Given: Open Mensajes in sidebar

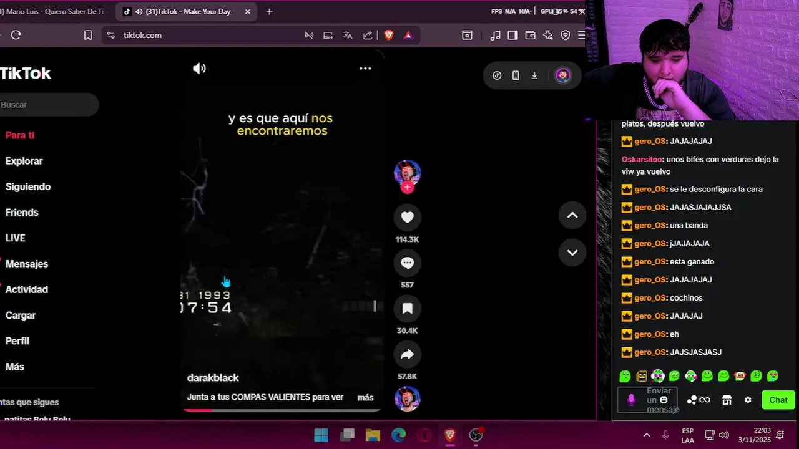Looking at the screenshot, I should (27, 264).
